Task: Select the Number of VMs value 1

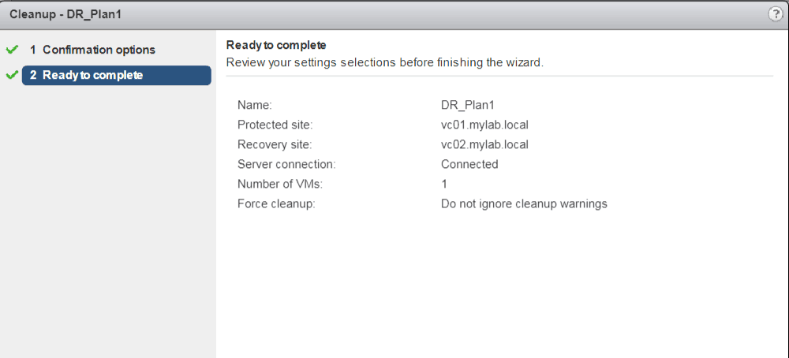Action: (x=444, y=185)
